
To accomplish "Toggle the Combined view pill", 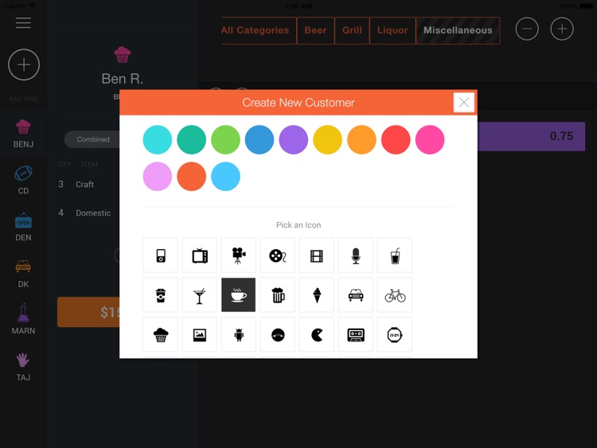I will pyautogui.click(x=93, y=139).
